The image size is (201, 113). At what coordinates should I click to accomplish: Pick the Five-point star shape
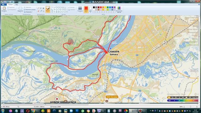[x=57, y=12]
